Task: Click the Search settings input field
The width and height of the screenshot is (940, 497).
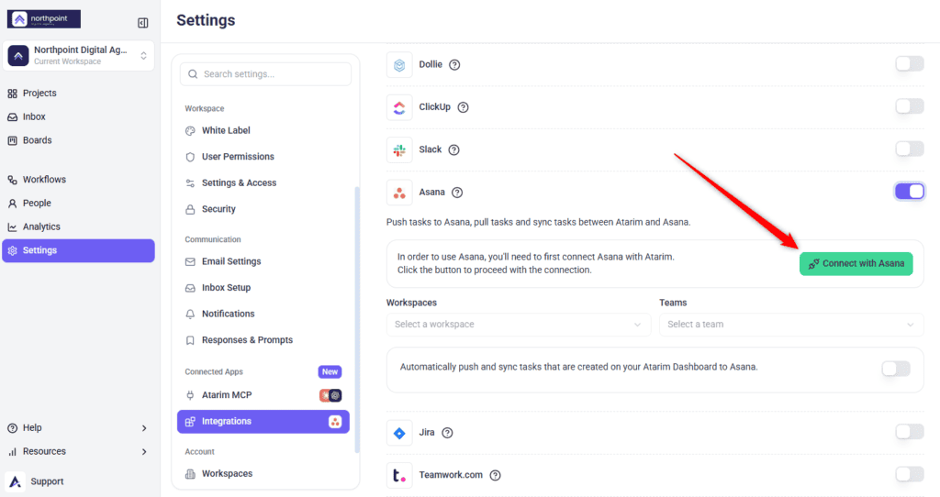Action: pyautogui.click(x=265, y=74)
